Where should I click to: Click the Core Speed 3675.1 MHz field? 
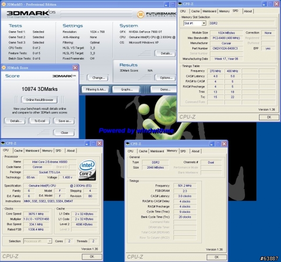tap(36, 214)
